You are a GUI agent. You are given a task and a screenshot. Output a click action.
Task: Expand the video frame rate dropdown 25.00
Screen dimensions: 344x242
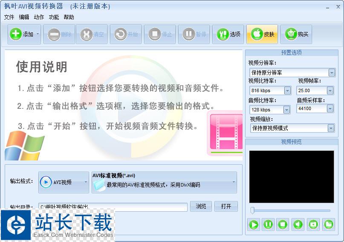(x=330, y=90)
